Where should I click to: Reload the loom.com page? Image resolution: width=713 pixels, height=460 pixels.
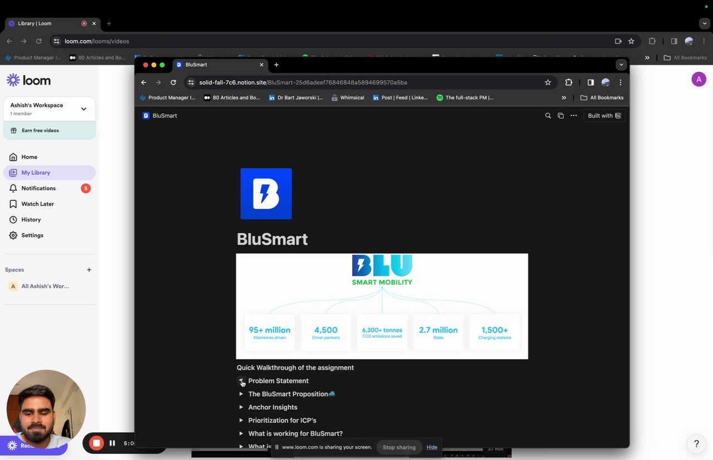click(38, 41)
